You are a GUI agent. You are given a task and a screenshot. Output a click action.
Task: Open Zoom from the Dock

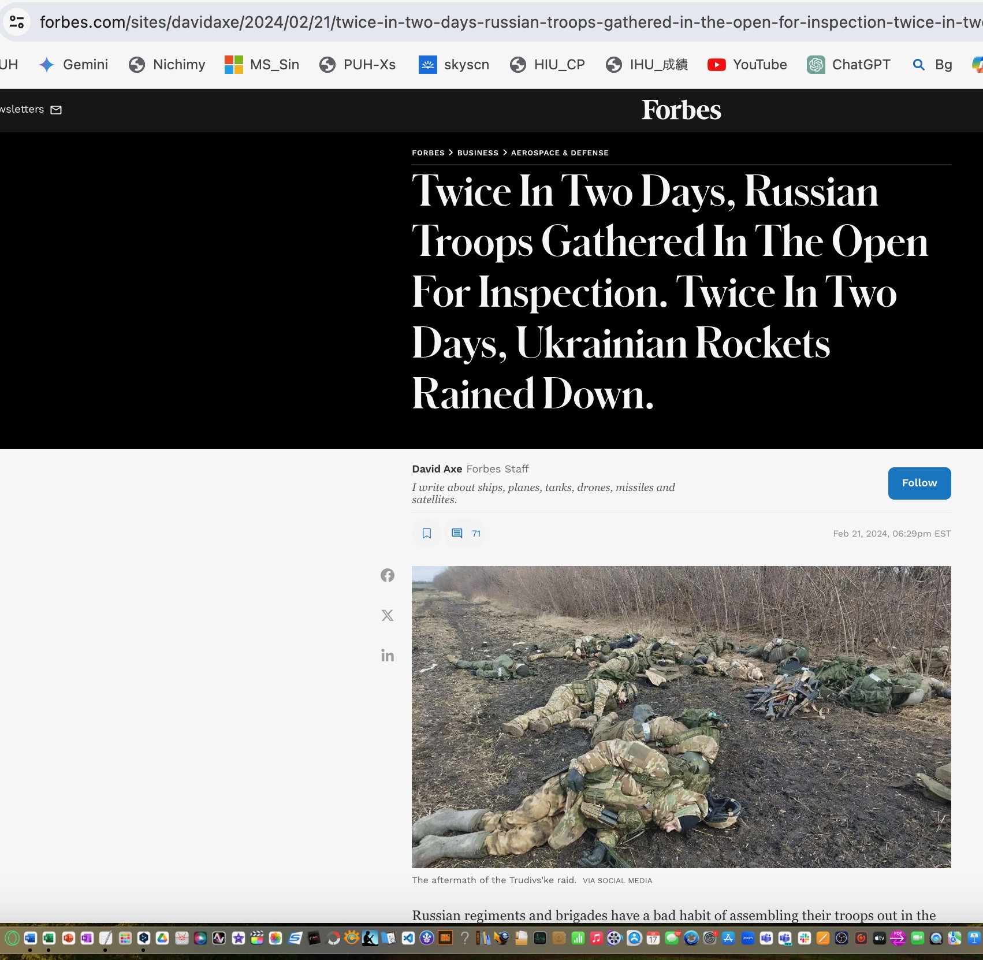(748, 938)
